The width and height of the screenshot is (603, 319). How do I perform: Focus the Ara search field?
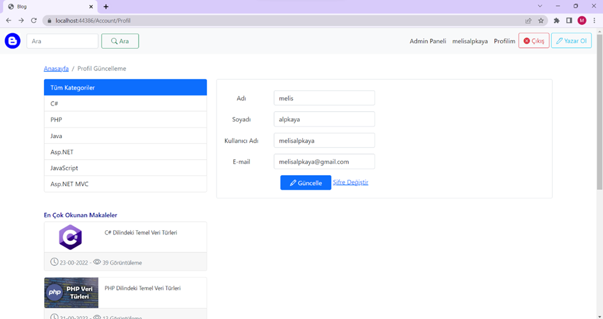coord(63,41)
